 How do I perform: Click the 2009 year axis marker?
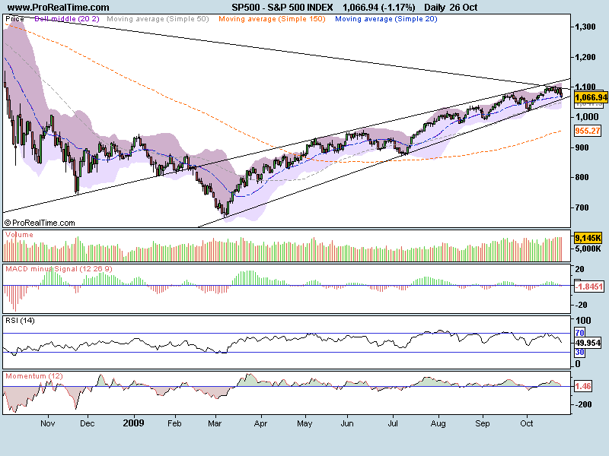click(133, 423)
